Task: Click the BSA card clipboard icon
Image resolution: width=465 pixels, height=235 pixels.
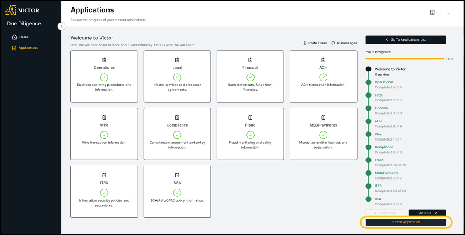Action: [x=177, y=175]
